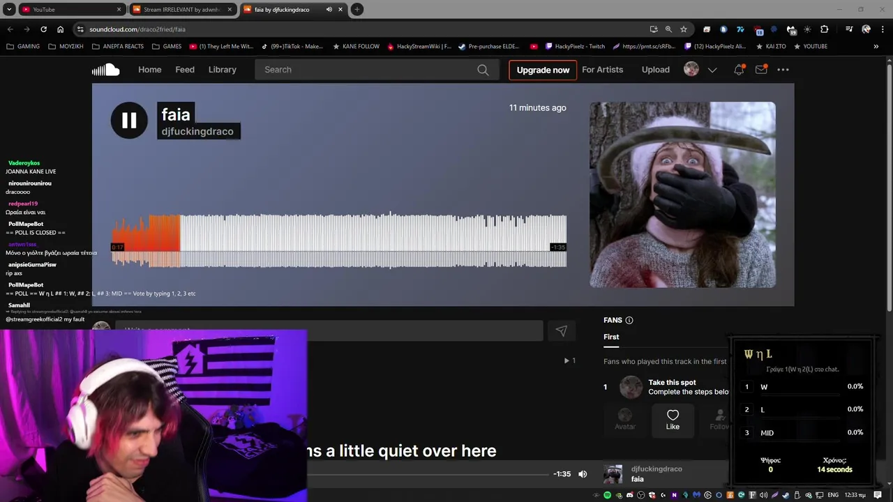
Task: Close the YouTube tab
Action: coord(119,9)
